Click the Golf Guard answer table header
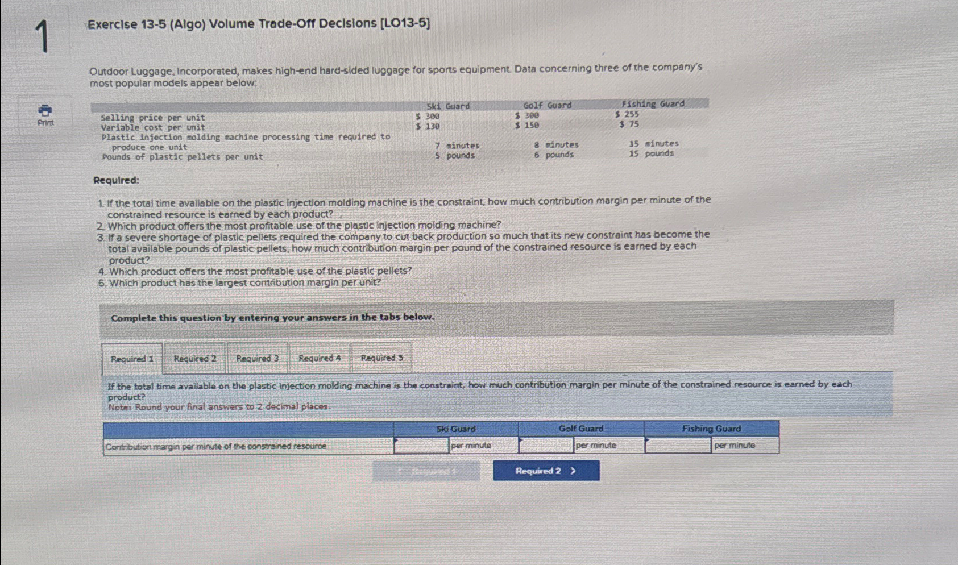The width and height of the screenshot is (958, 565). (x=581, y=429)
